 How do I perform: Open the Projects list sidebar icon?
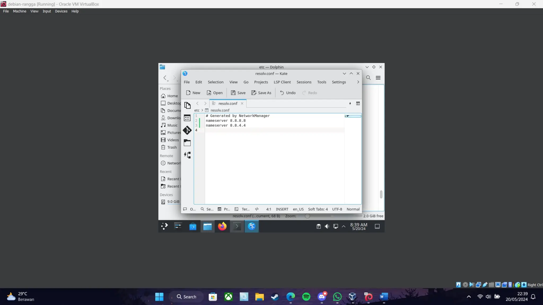point(187,118)
